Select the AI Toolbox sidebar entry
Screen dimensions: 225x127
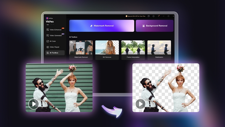pos(55,53)
